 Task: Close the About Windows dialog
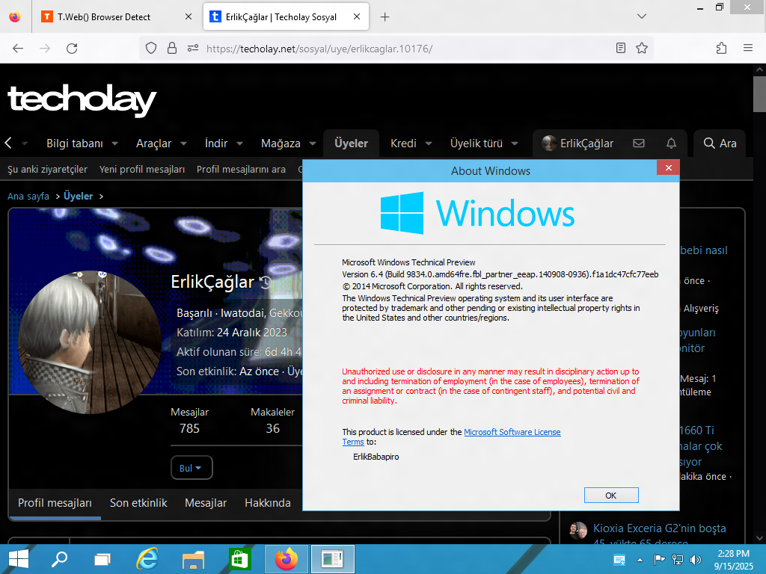click(x=668, y=168)
